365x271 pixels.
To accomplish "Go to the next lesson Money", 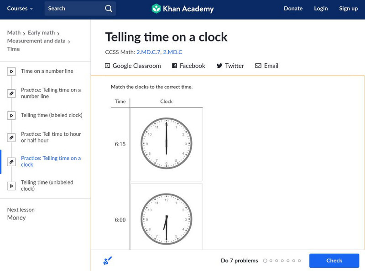I will point(17,218).
